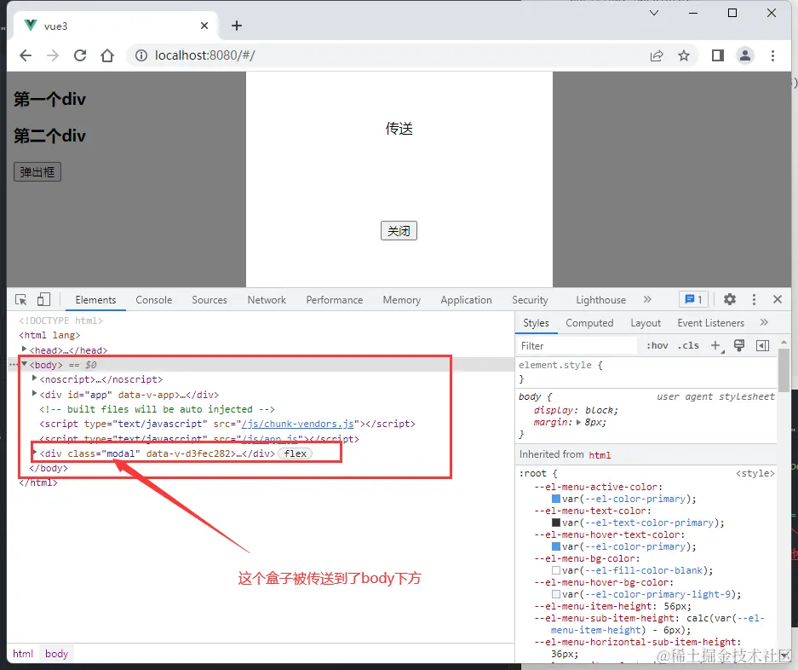This screenshot has width=798, height=670.
Task: Open DevTools settings gear
Action: (730, 299)
